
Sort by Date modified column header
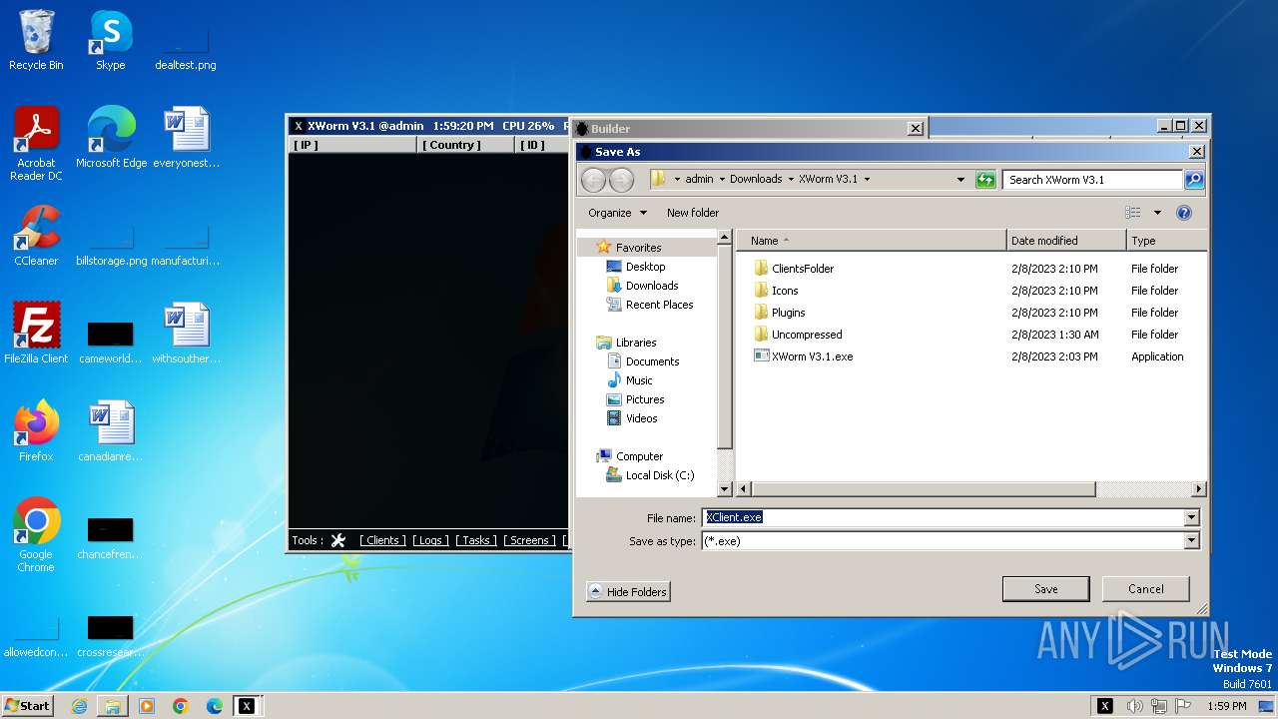(x=1066, y=241)
